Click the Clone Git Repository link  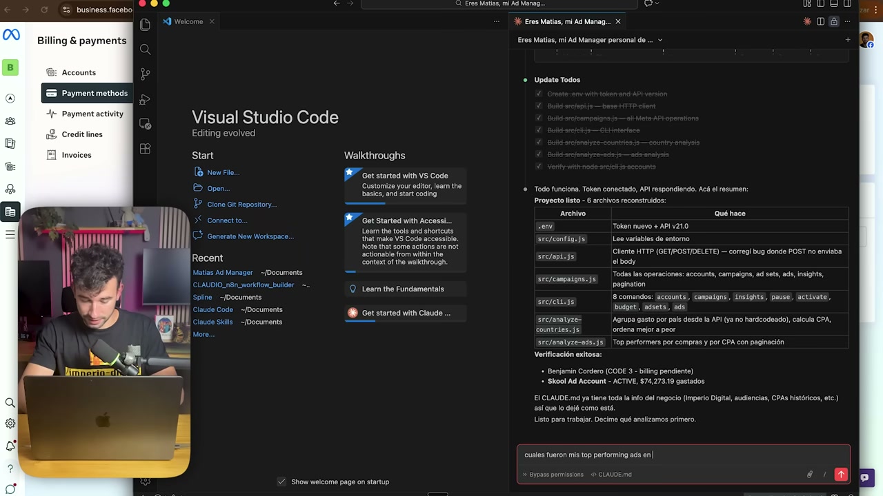pos(241,204)
